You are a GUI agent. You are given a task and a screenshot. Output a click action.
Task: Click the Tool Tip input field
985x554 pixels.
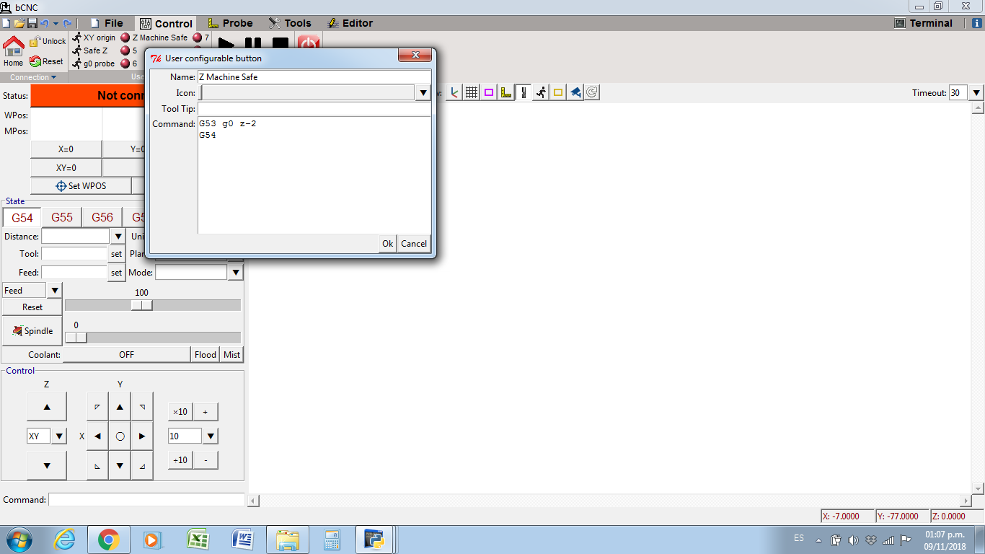(314, 109)
